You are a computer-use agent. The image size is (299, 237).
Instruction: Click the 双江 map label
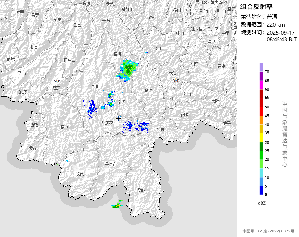(57, 88)
